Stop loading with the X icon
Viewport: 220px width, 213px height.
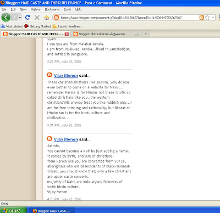click(37, 18)
